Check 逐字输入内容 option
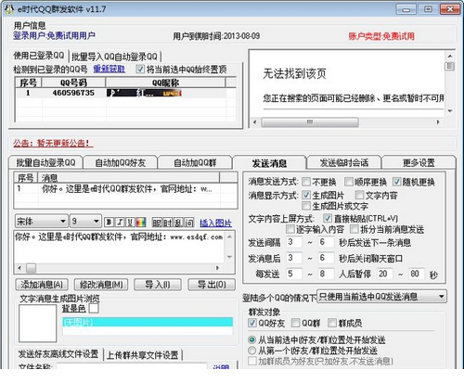 point(290,229)
